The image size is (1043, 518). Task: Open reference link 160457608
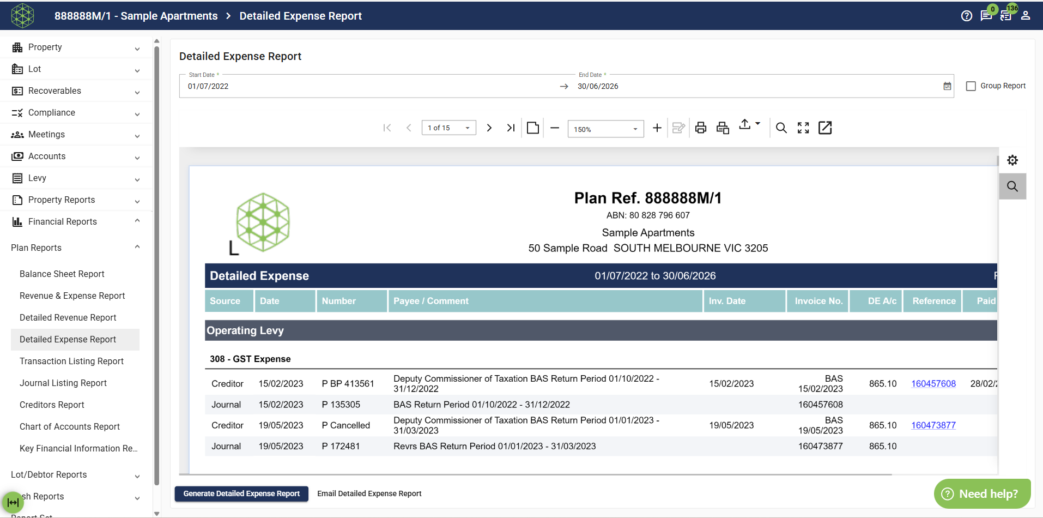click(933, 383)
